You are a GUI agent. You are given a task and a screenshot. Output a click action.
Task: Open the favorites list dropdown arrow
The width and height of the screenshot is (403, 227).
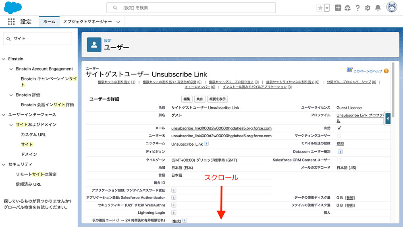pos(327,8)
